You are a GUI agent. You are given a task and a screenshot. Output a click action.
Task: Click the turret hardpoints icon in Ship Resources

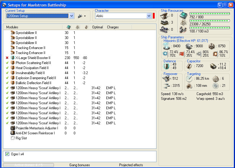164,16
